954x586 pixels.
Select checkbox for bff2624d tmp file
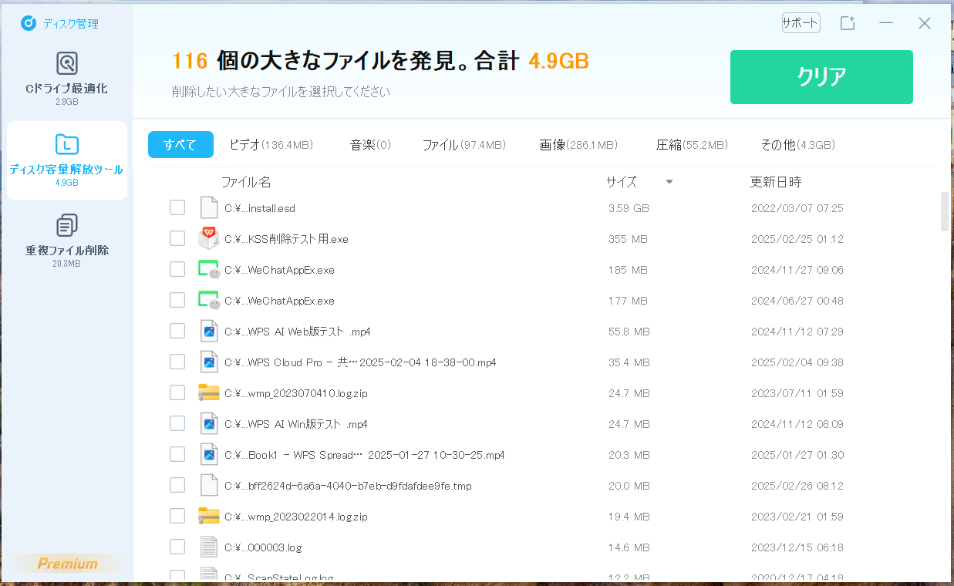tap(177, 485)
